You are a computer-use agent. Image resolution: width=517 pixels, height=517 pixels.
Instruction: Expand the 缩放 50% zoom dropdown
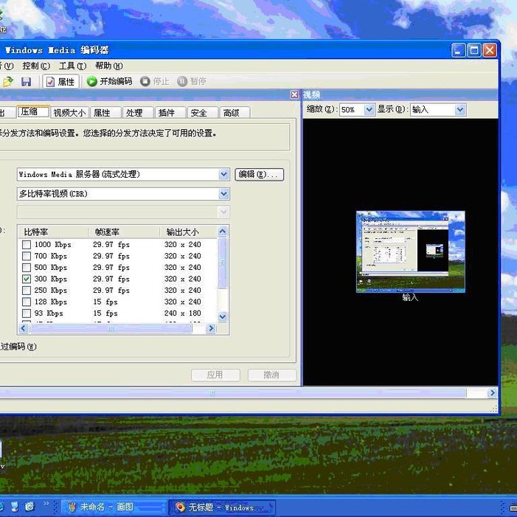[369, 109]
